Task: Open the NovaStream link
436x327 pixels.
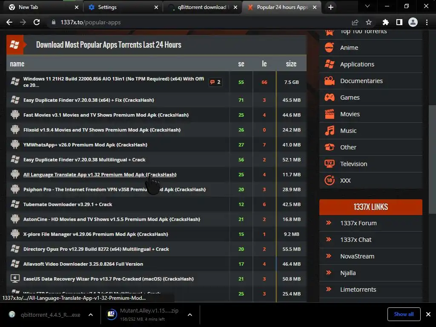Action: click(357, 256)
